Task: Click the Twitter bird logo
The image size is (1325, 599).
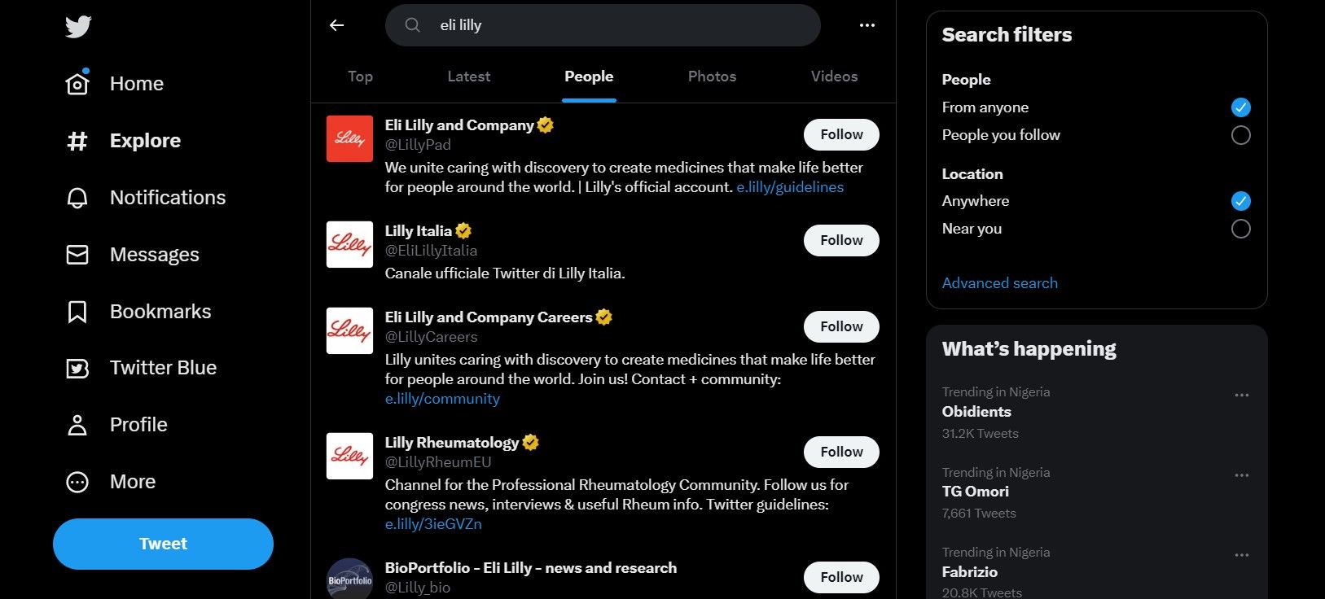Action: click(77, 26)
